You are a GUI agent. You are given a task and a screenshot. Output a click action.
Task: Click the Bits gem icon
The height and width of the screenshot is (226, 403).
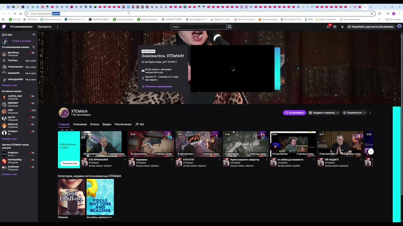(x=342, y=27)
